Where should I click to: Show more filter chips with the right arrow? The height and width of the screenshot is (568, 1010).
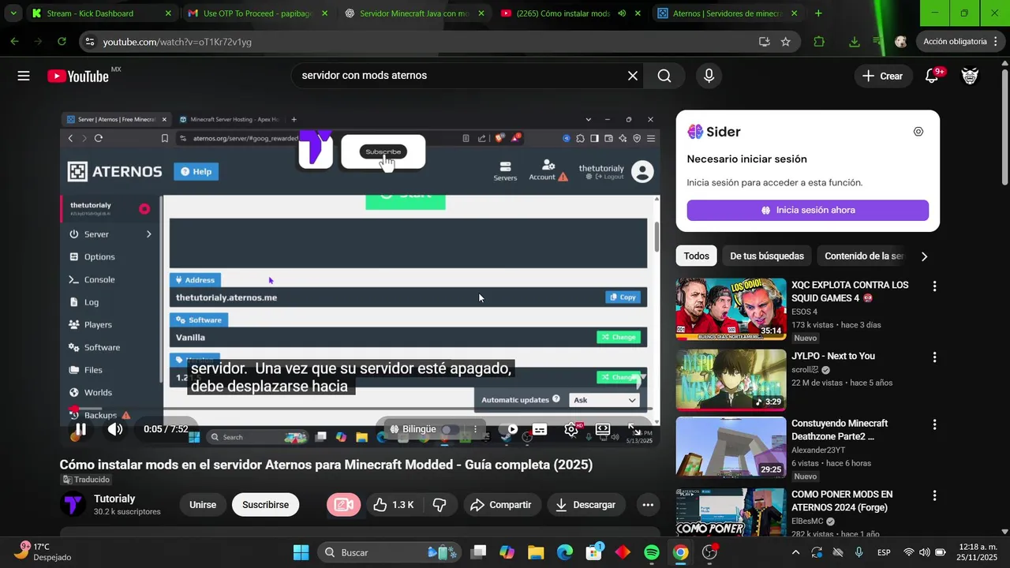924,256
